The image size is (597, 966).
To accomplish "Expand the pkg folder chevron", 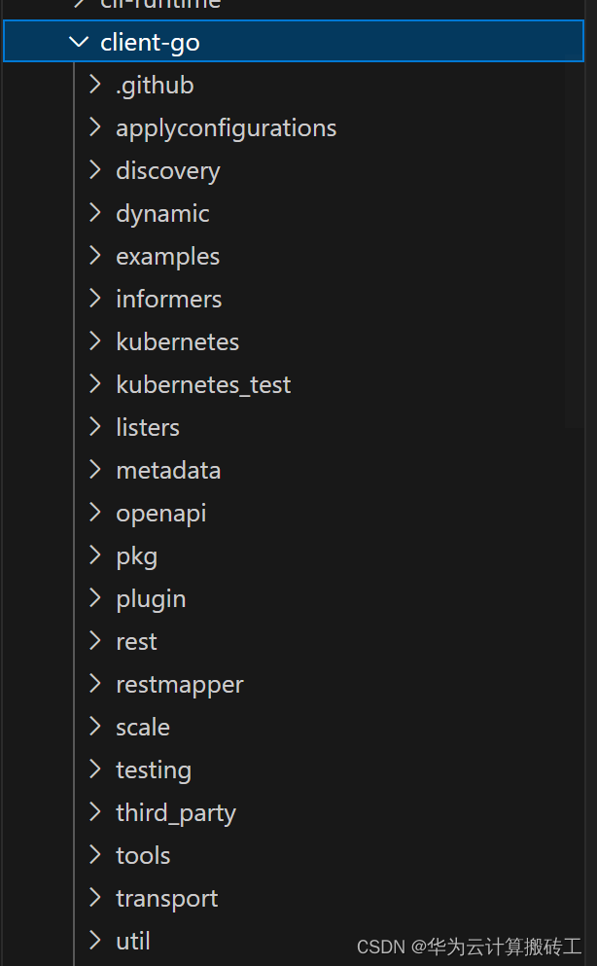I will [94, 555].
